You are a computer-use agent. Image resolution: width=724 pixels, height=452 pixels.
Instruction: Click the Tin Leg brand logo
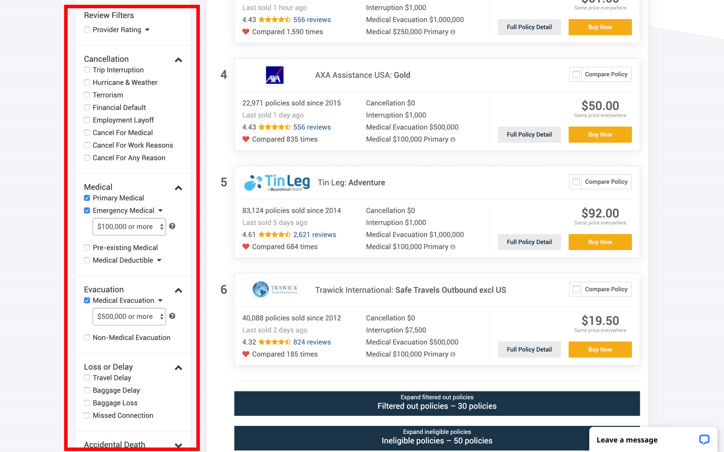[277, 183]
